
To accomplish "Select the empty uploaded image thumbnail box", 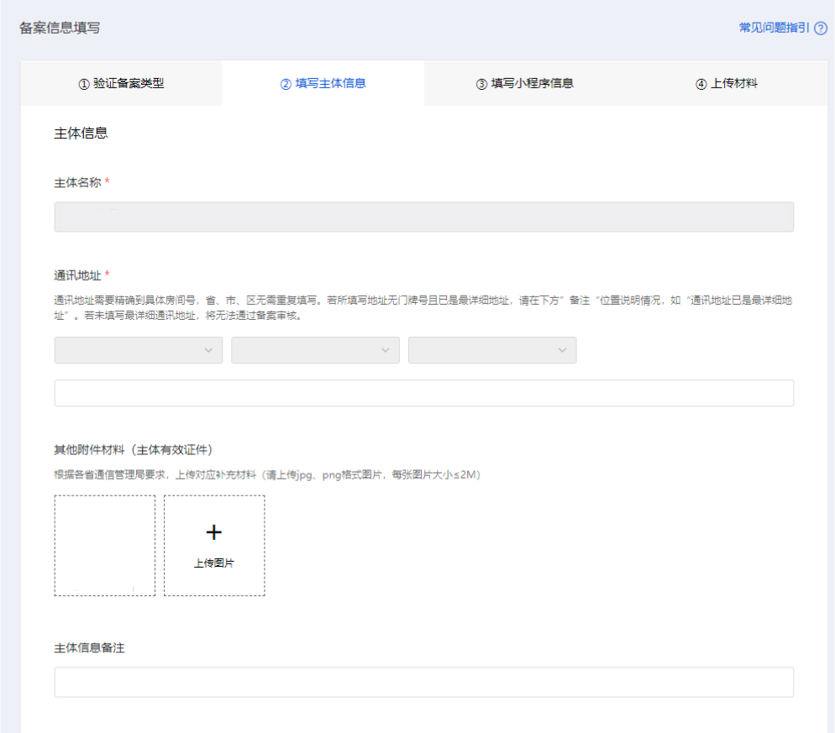I will [x=105, y=545].
